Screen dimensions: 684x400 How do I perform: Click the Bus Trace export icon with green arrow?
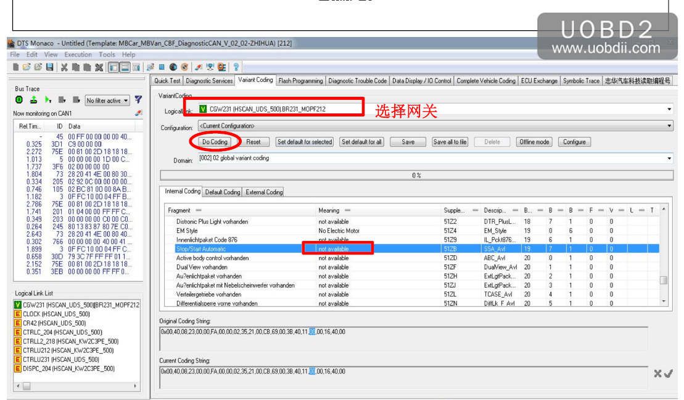[33, 100]
